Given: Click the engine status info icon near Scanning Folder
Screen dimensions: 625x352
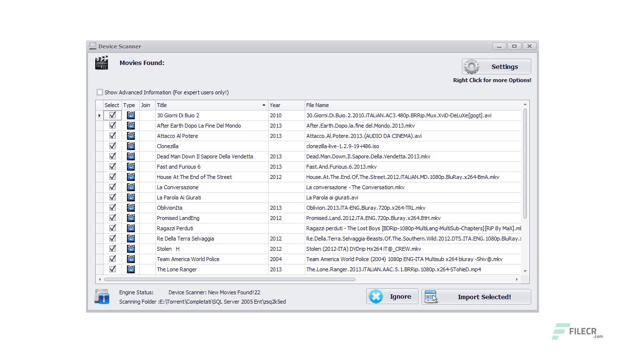Looking at the screenshot, I should (102, 296).
